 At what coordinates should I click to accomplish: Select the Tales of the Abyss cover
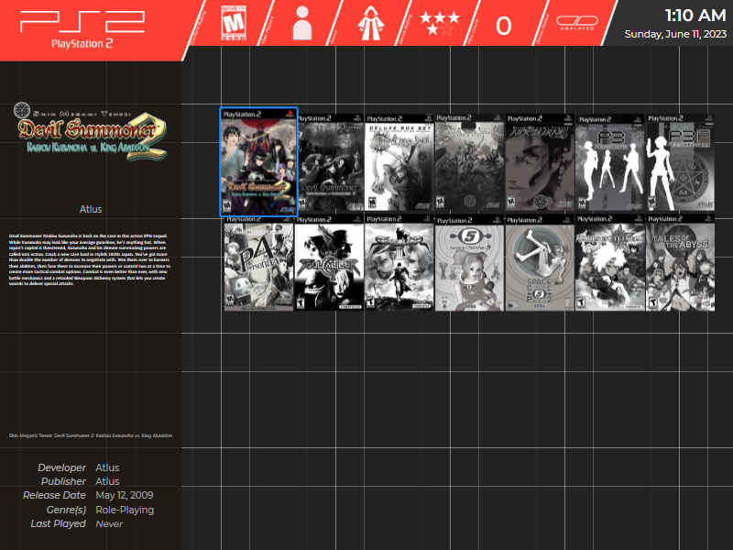(680, 263)
